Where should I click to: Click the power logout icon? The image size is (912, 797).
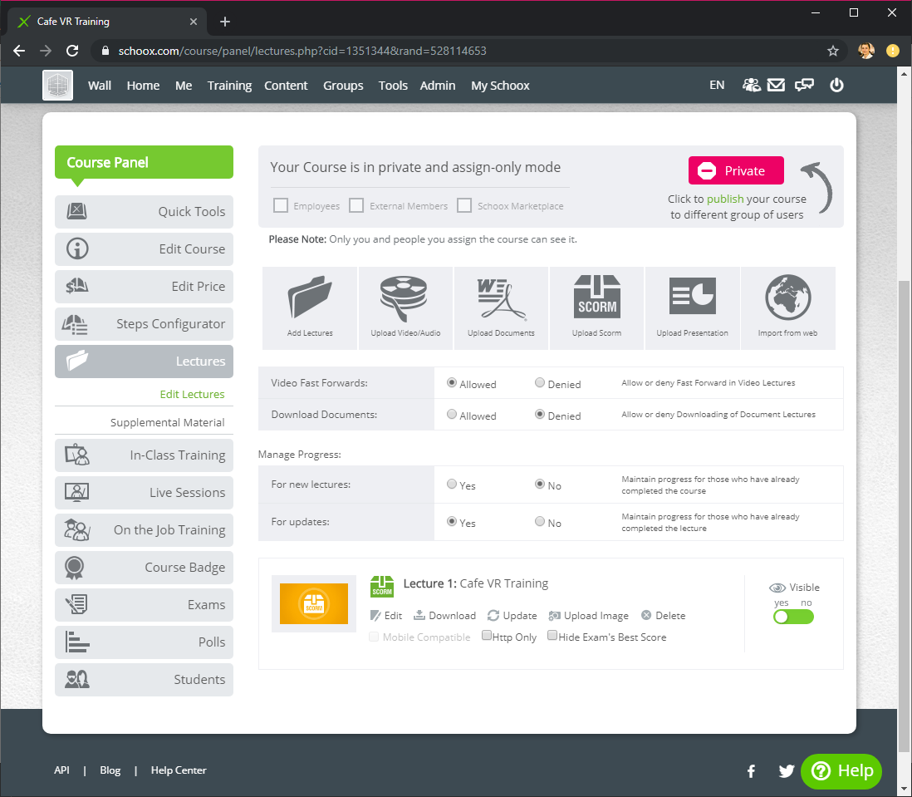(836, 86)
